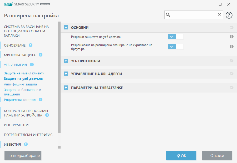
Task: Collapse the ОСНОВНИ section
Action: [66, 27]
